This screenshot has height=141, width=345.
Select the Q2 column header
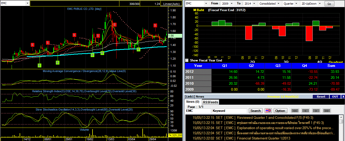click(x=251, y=66)
